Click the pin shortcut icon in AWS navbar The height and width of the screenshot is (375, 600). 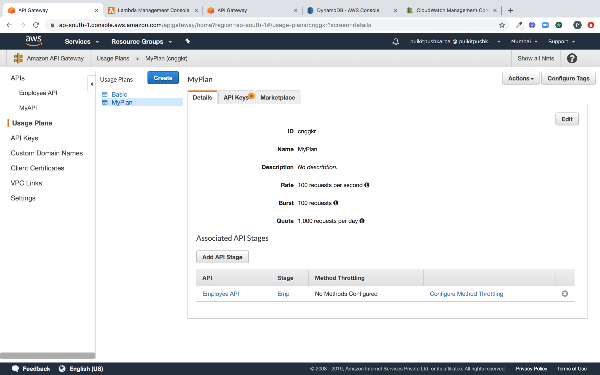click(188, 41)
